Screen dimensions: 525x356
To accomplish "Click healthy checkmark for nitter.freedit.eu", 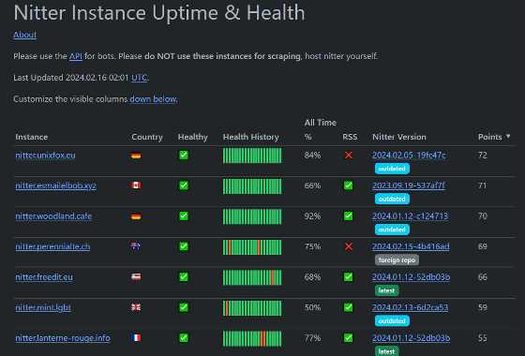I will point(184,276).
